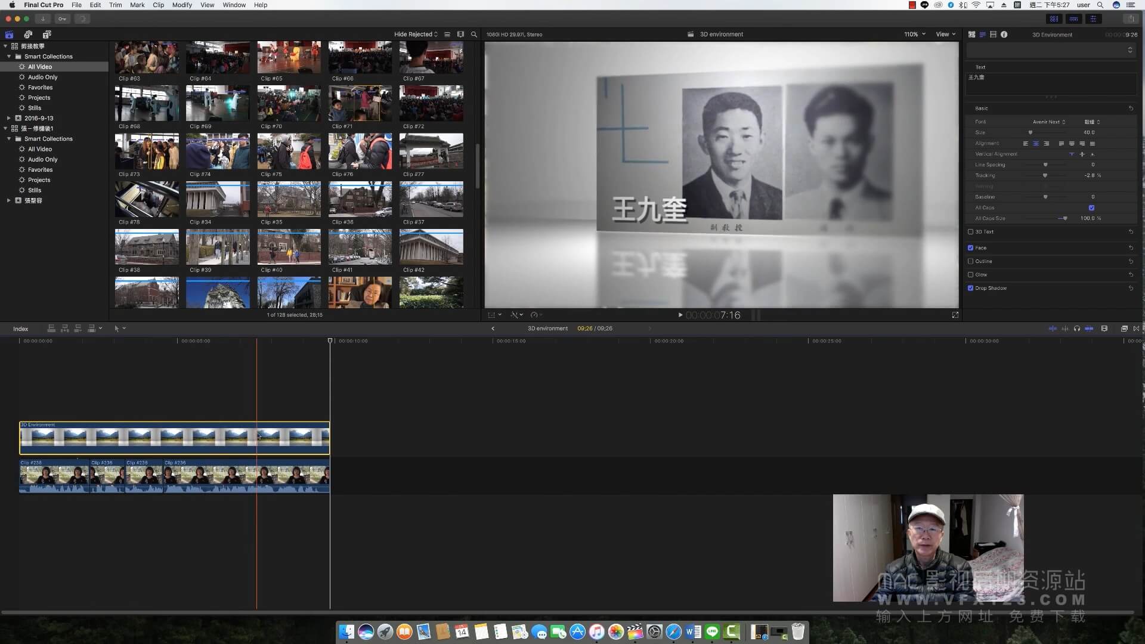Open the retime speed dropdown
The width and height of the screenshot is (1145, 644).
(x=536, y=315)
